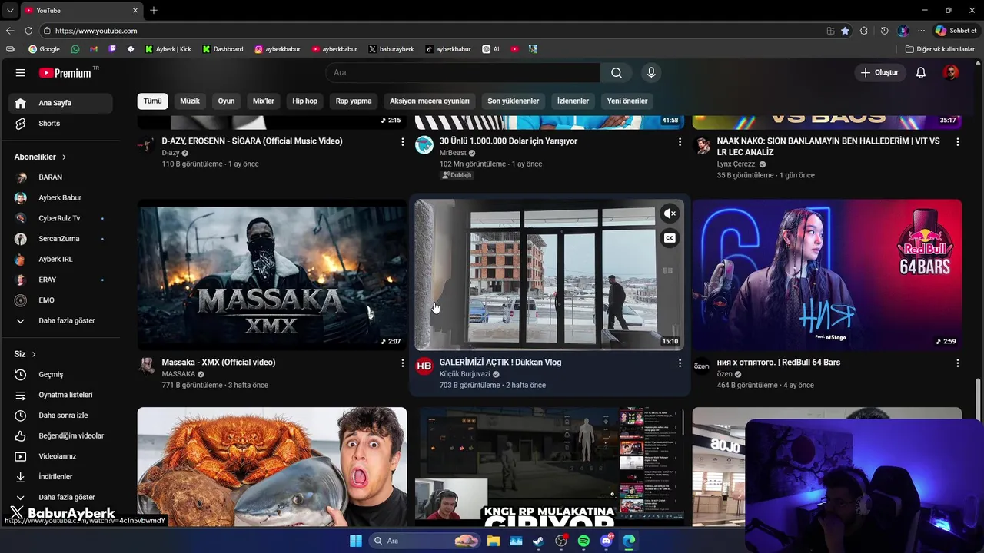Select the Müzik filter chip
The width and height of the screenshot is (984, 553).
click(190, 101)
